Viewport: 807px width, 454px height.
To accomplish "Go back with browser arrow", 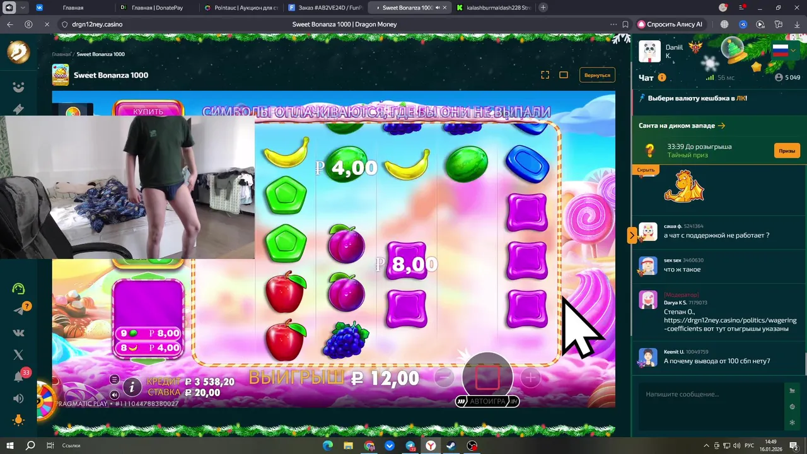I will (9, 24).
